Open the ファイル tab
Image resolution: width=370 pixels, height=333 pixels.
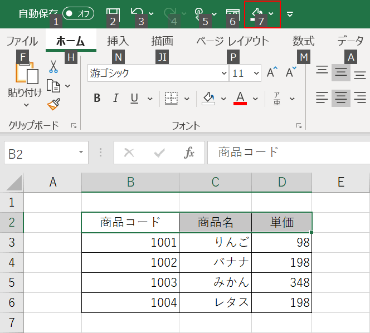pos(22,41)
